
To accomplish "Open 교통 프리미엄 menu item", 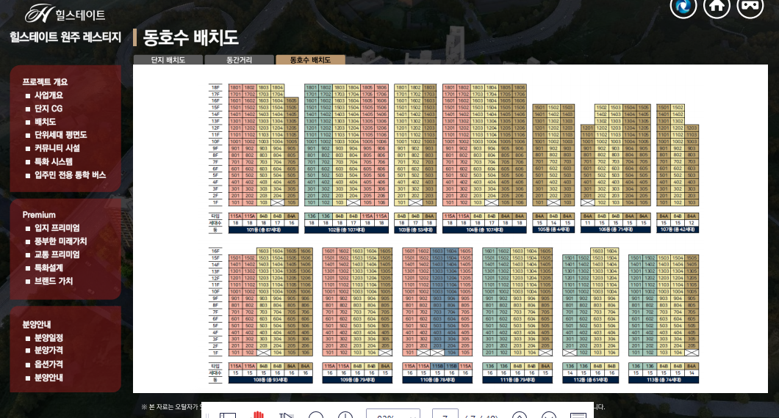I will point(57,254).
